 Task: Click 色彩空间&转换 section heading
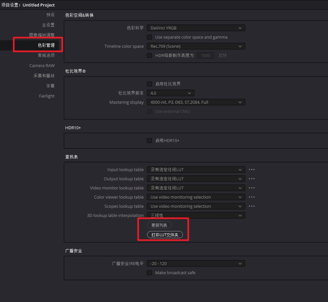pos(79,15)
